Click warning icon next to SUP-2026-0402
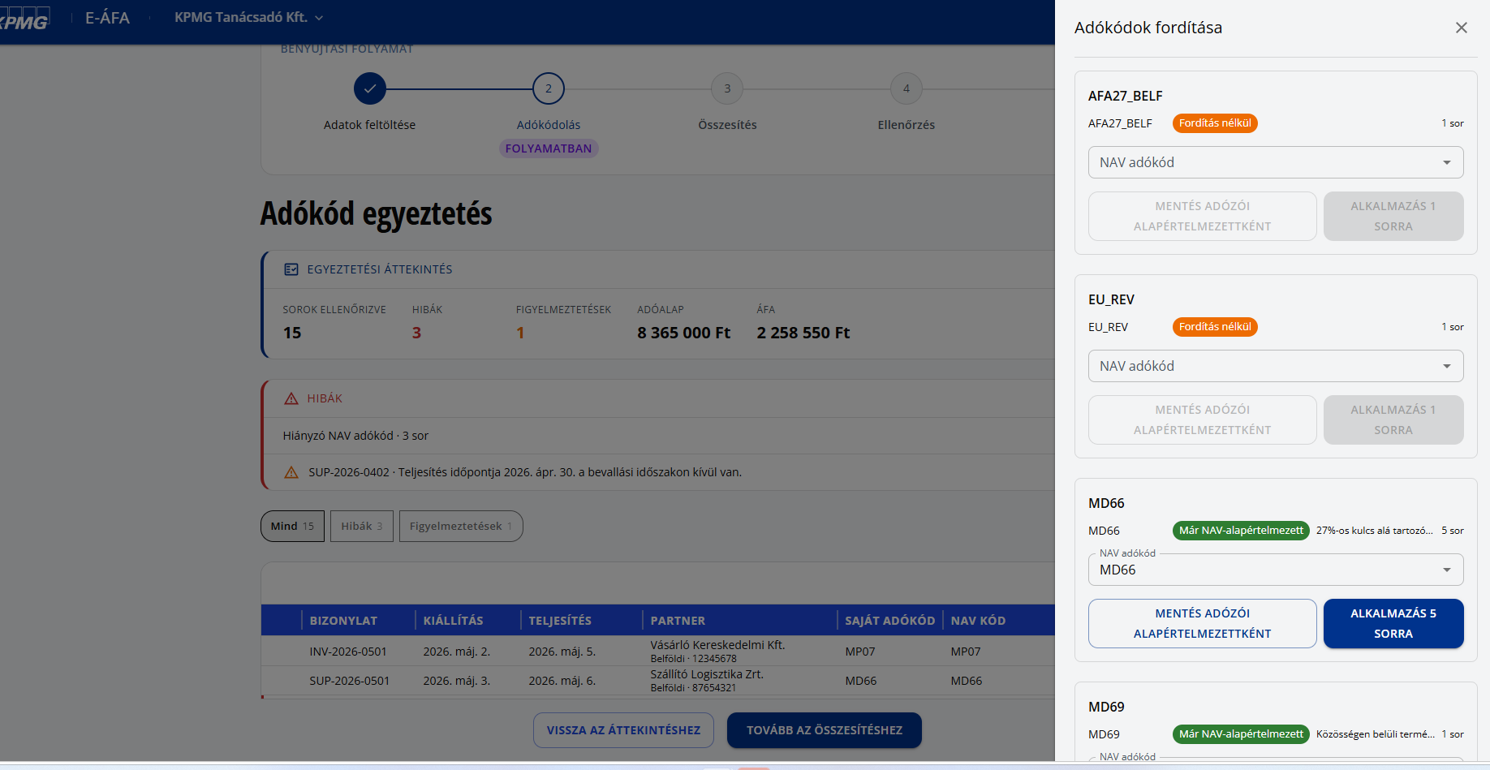Image resolution: width=1490 pixels, height=770 pixels. 291,472
